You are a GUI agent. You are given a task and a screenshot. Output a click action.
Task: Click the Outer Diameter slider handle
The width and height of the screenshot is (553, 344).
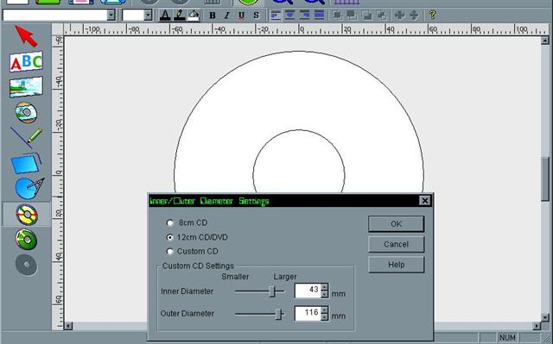pyautogui.click(x=278, y=314)
